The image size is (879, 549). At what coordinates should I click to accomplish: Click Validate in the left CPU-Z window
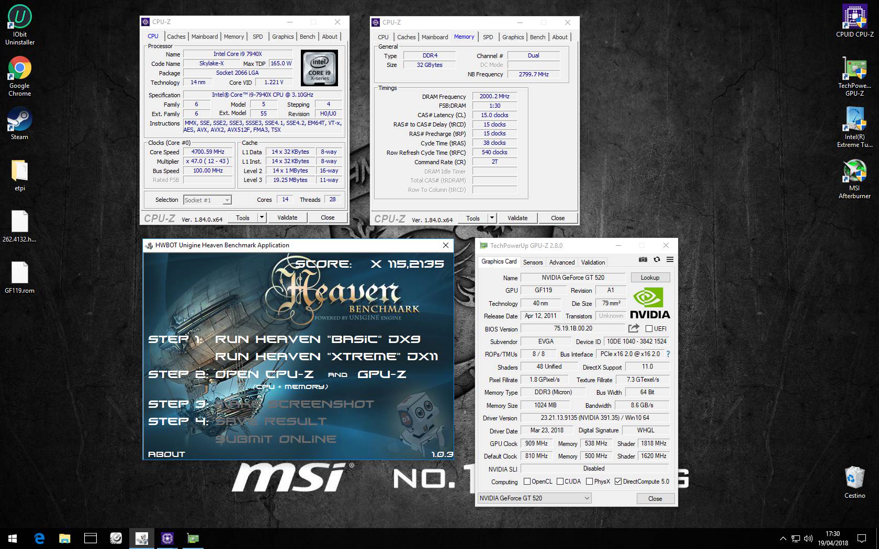coord(287,218)
